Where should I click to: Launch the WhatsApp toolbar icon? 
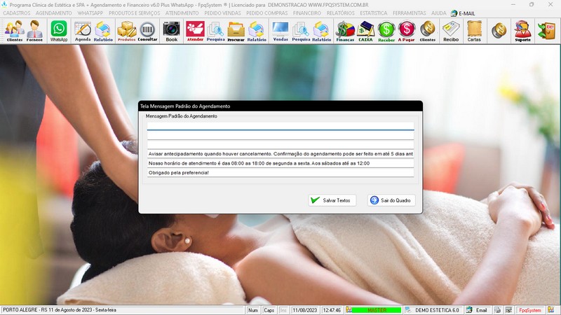59,31
